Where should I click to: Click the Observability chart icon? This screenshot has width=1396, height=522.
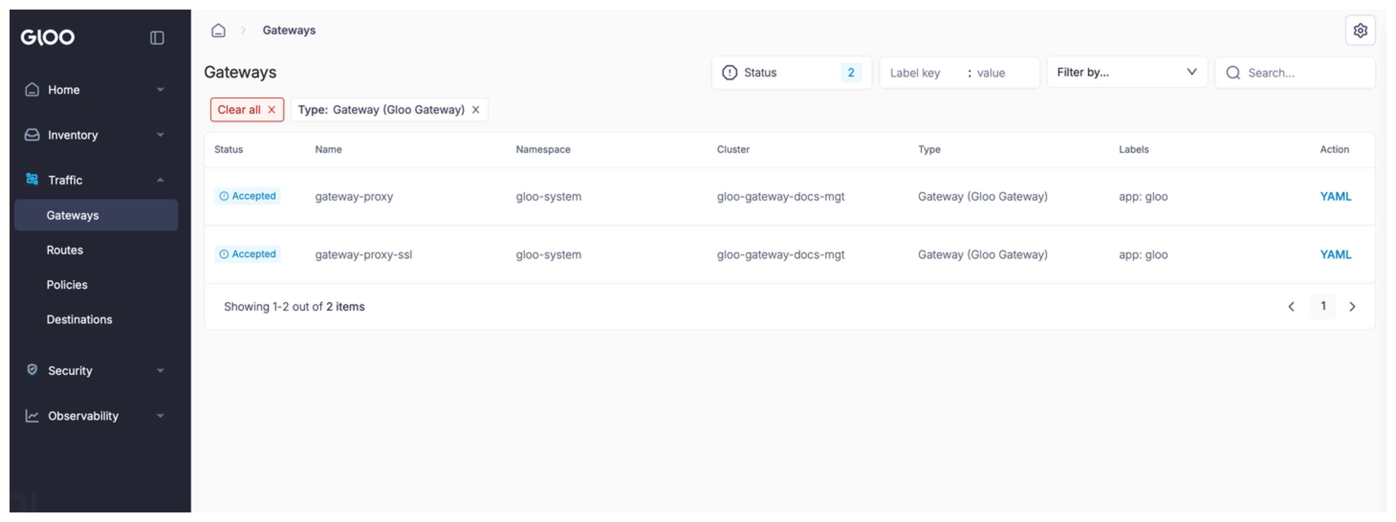(32, 416)
